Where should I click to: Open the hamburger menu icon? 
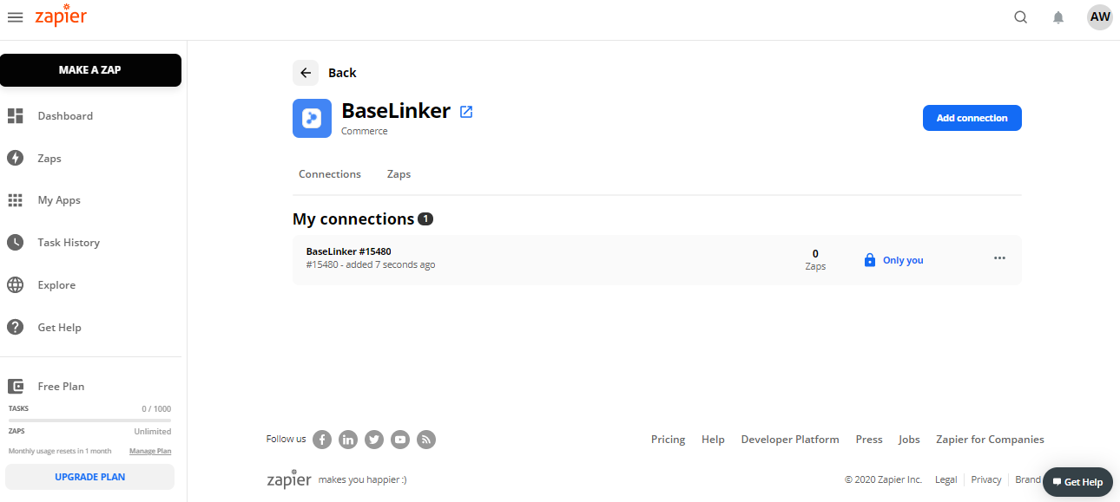coord(15,17)
